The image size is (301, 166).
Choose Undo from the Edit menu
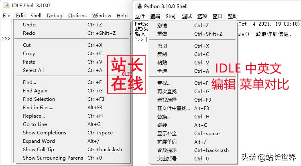point(72,25)
